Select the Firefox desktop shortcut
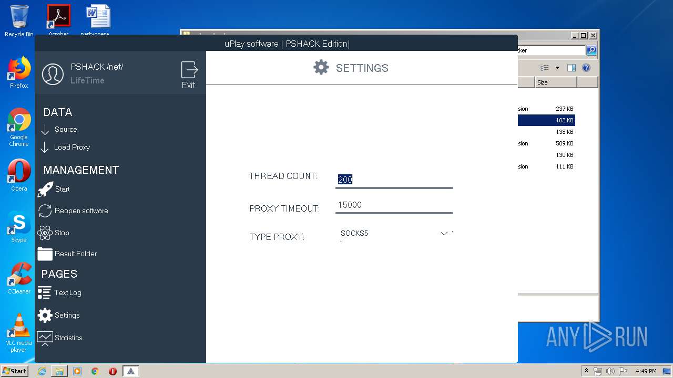673x378 pixels. point(19,72)
